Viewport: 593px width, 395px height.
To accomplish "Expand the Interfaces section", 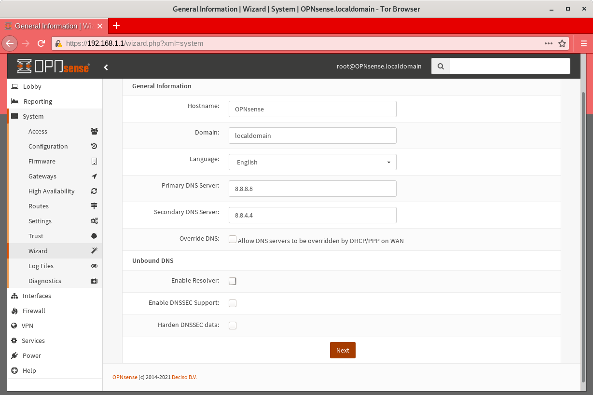I will tap(38, 296).
